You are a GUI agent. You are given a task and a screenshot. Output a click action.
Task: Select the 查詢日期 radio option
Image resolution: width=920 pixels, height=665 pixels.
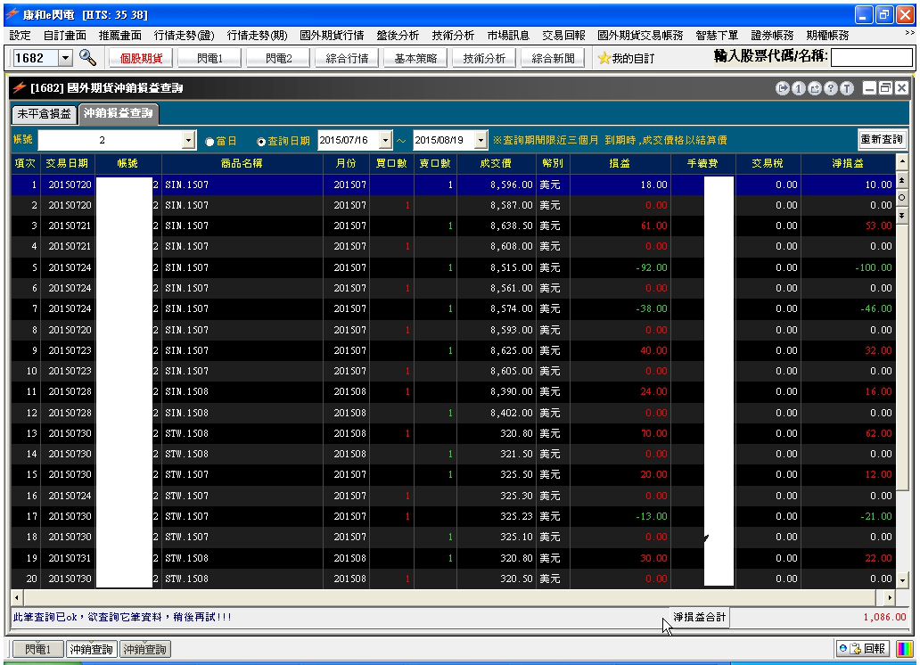(261, 142)
